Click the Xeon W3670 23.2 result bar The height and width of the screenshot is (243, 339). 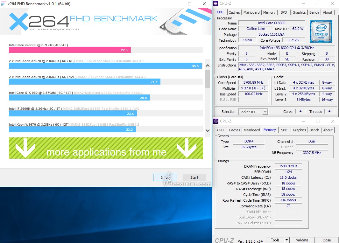pos(72,129)
